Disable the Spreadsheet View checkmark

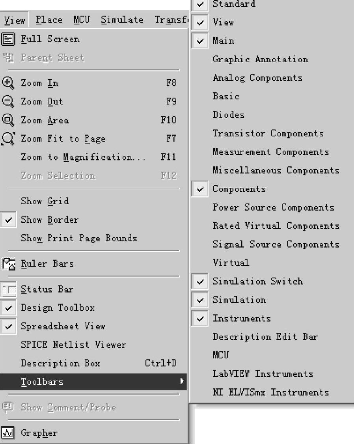[x=8, y=326]
